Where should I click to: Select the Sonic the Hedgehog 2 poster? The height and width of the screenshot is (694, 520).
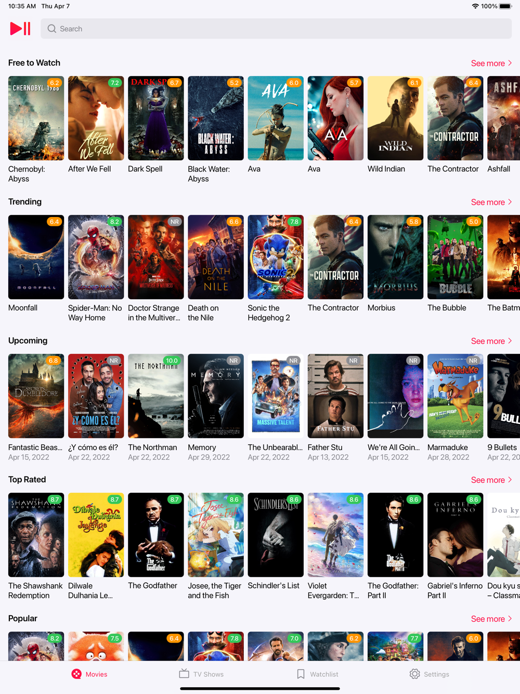pyautogui.click(x=276, y=257)
